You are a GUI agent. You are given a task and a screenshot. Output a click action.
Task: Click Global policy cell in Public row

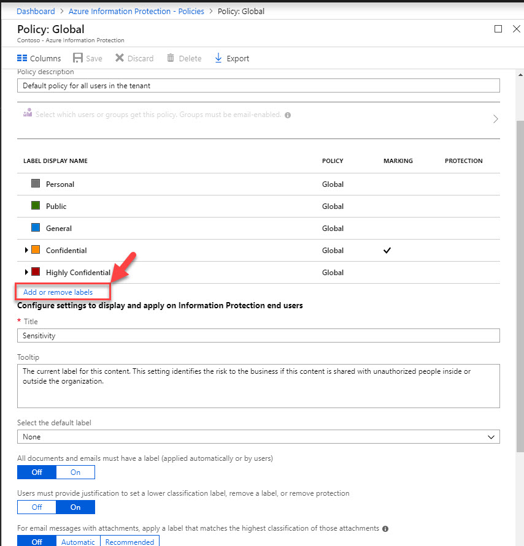pos(333,206)
